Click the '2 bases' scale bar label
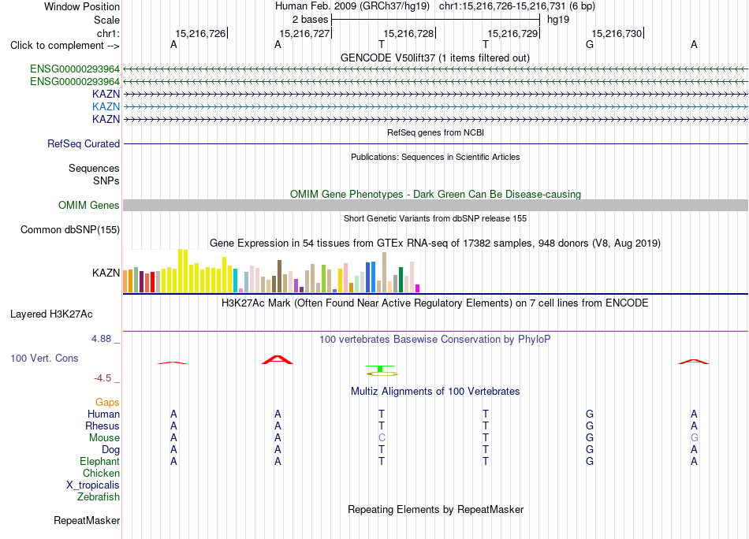The height and width of the screenshot is (539, 749). pos(311,20)
